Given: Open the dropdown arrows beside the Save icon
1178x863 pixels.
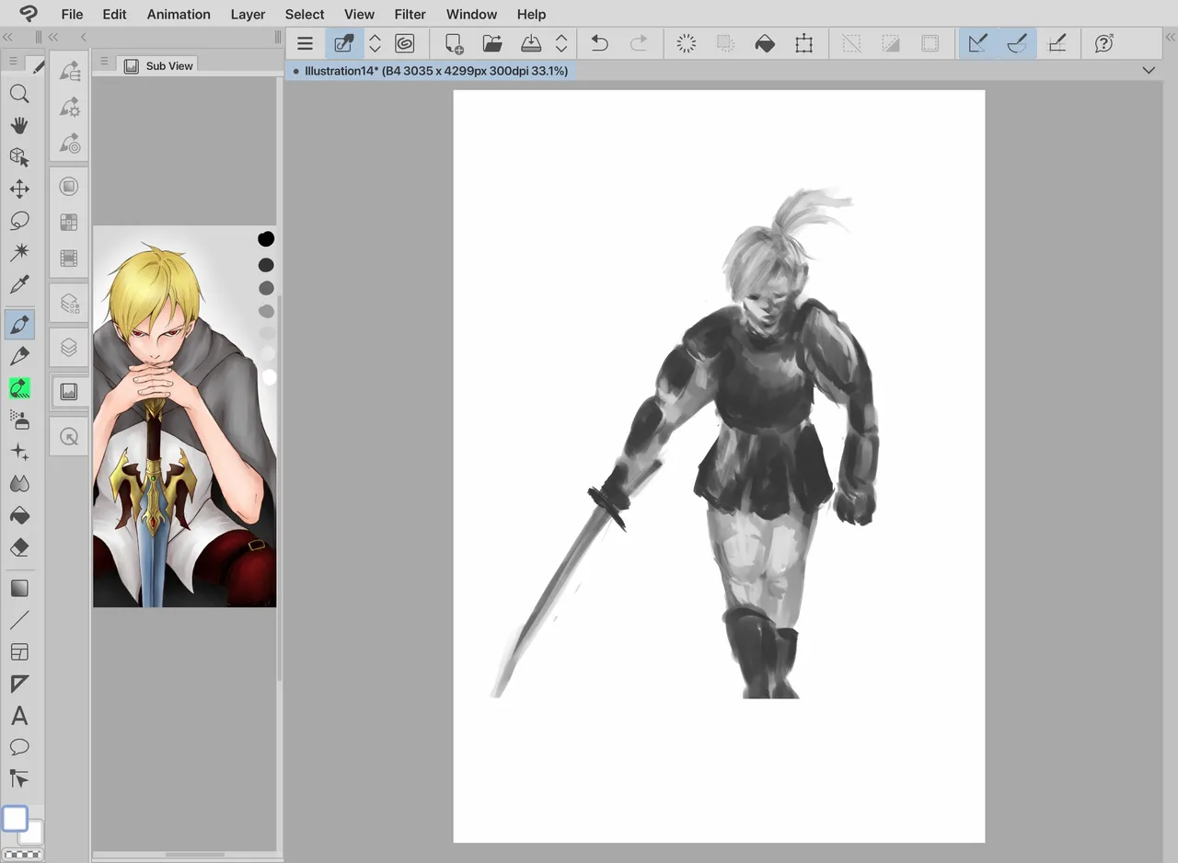Looking at the screenshot, I should click(x=561, y=43).
